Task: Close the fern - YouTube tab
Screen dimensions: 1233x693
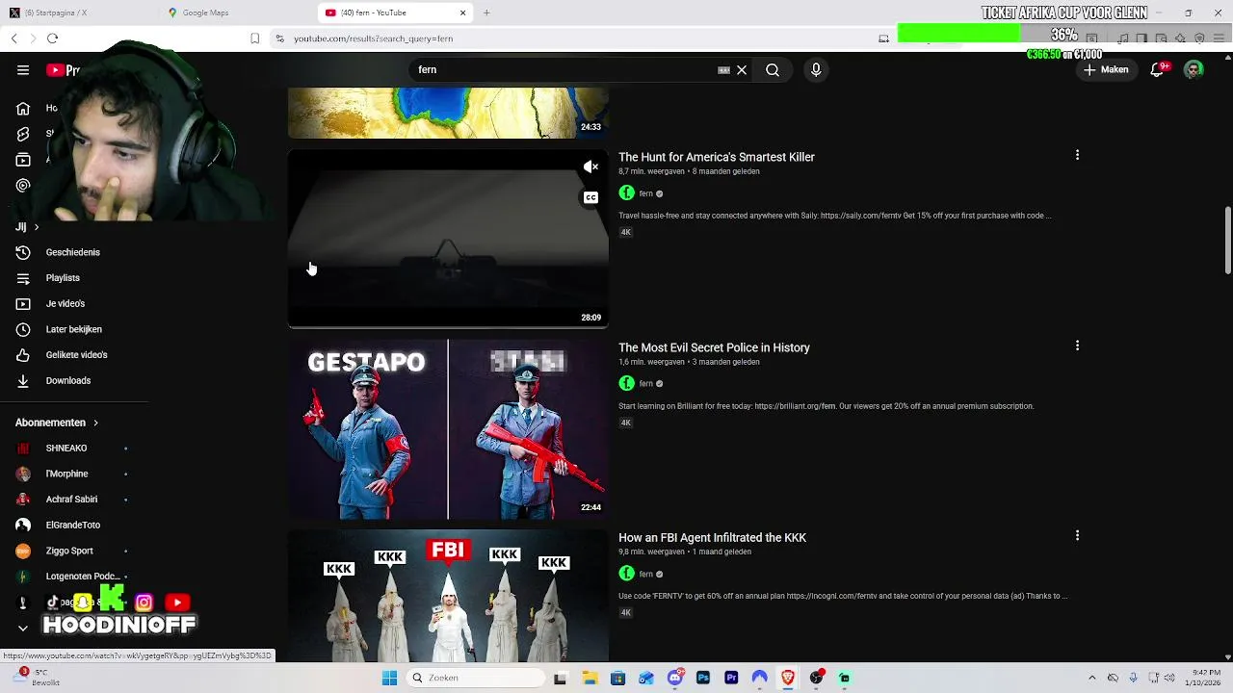Action: point(462,13)
